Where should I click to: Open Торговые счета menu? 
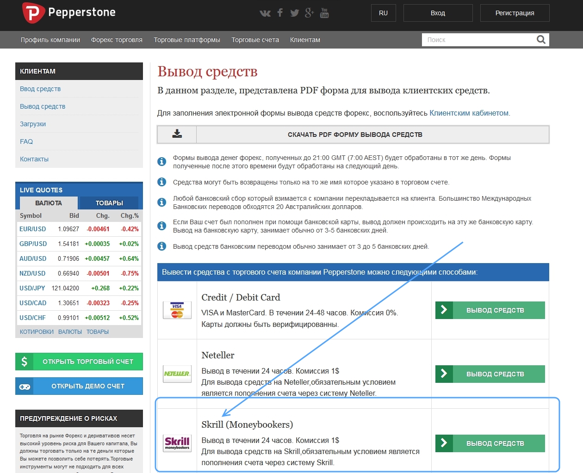pos(255,40)
